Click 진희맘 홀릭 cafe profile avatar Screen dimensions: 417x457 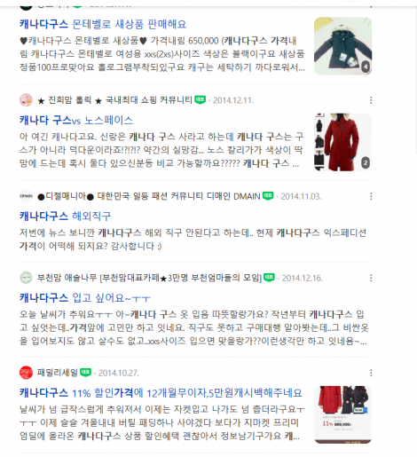point(26,100)
